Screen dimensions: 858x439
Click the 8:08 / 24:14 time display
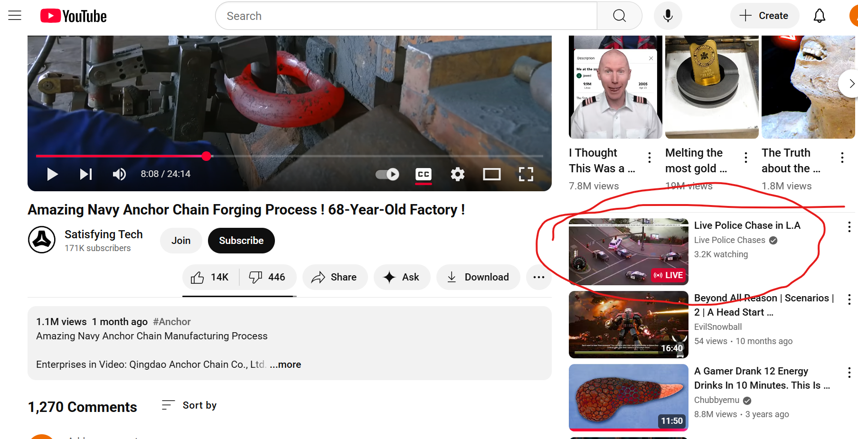coord(166,174)
